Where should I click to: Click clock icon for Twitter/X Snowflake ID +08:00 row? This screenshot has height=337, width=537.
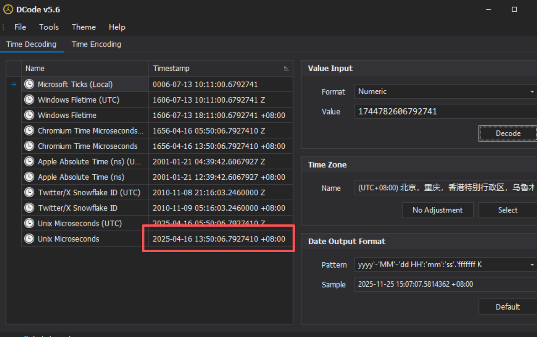29,208
